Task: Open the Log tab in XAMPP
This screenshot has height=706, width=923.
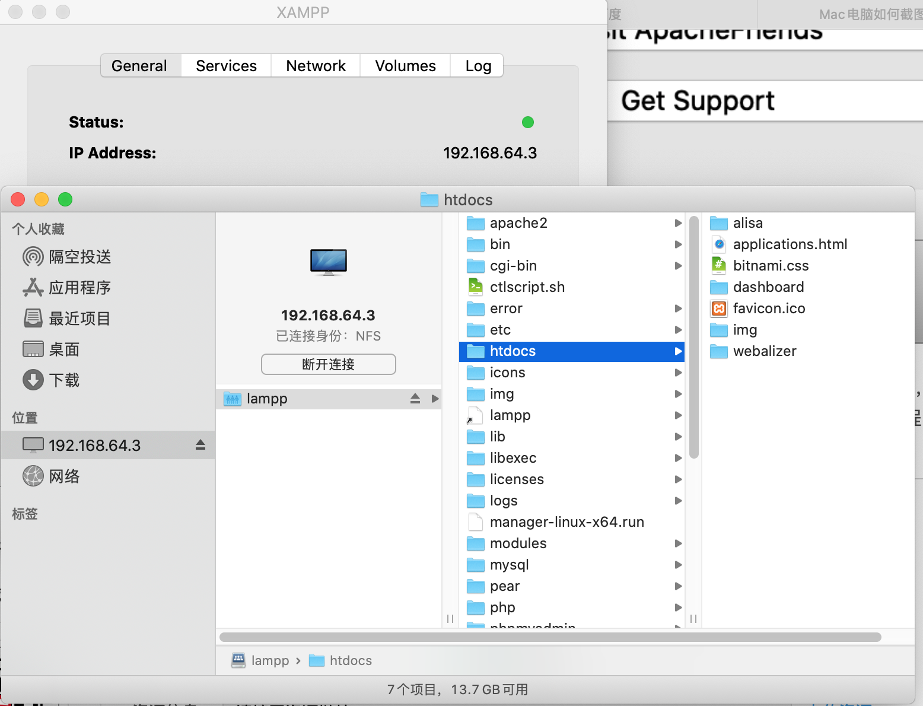Action: click(478, 66)
